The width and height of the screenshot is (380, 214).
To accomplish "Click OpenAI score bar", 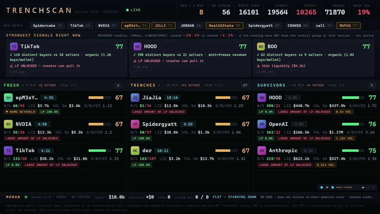I will pos(353,124).
